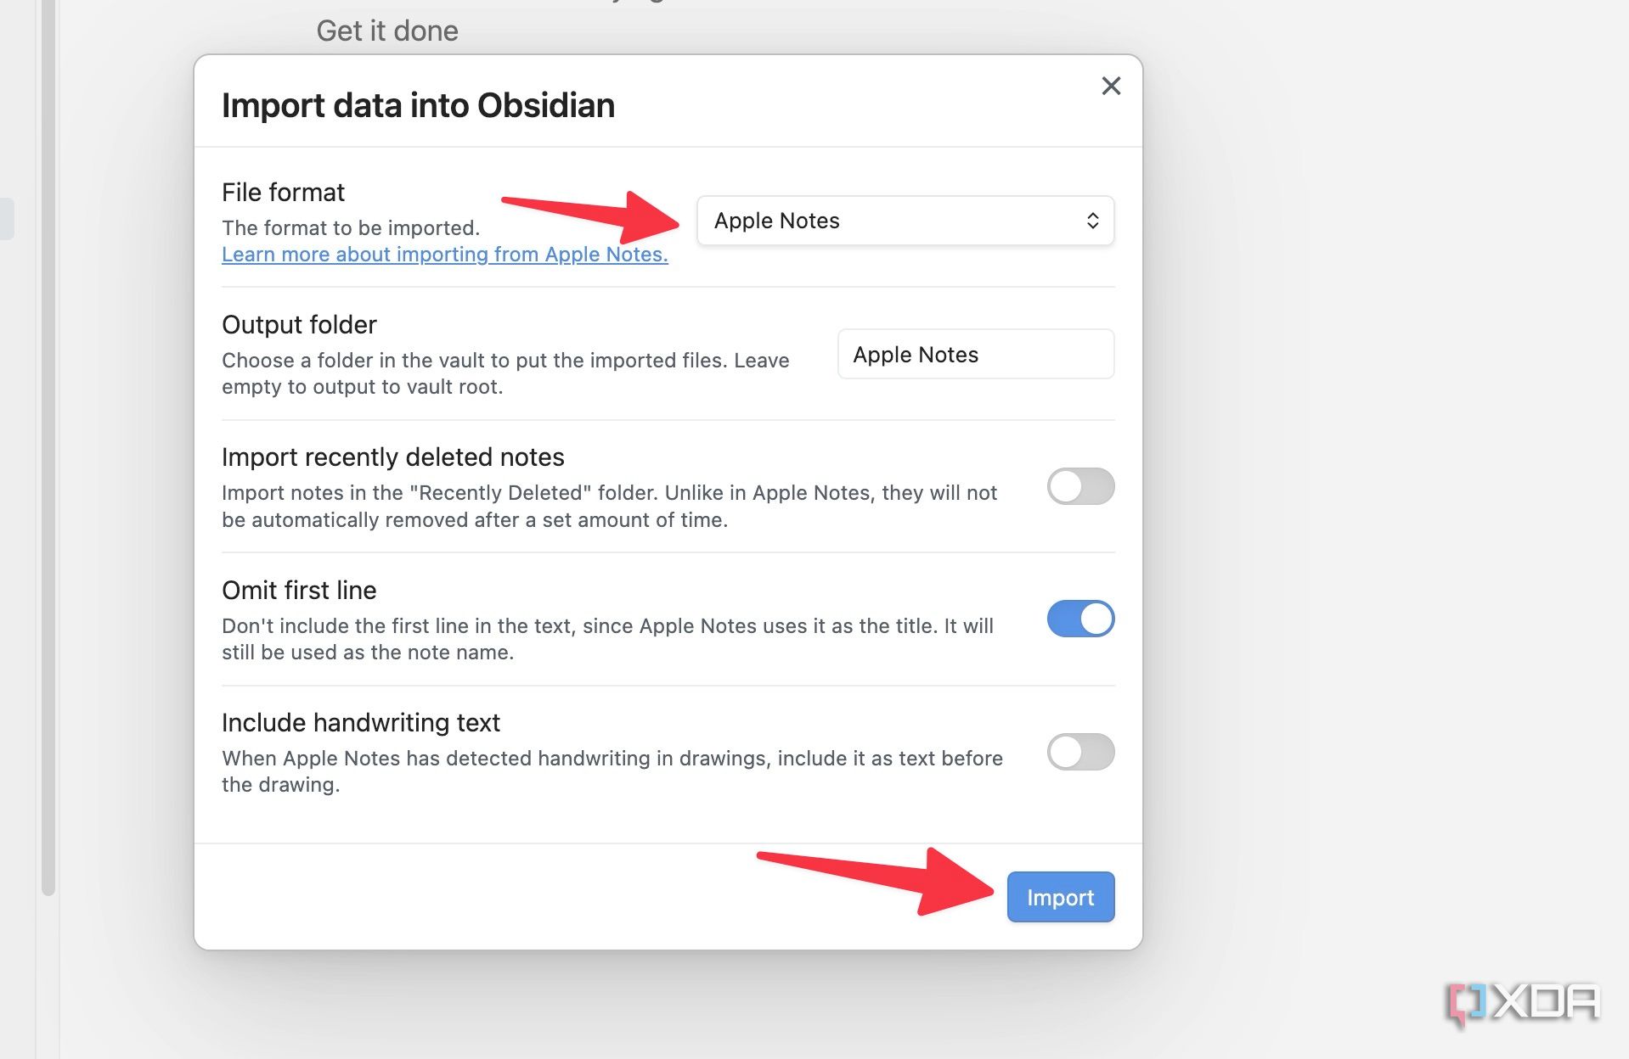Turn on 'Include handwriting text'
Screen dimensions: 1629x1059
(x=1080, y=752)
